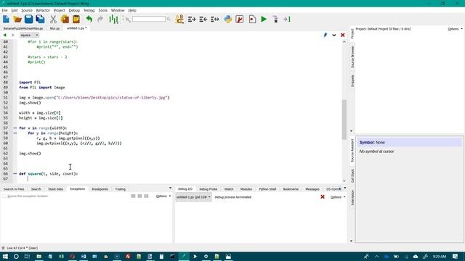Viewport: 465px width, 261px height.
Task: Open the Call Stack side tab
Action: [x=352, y=175]
